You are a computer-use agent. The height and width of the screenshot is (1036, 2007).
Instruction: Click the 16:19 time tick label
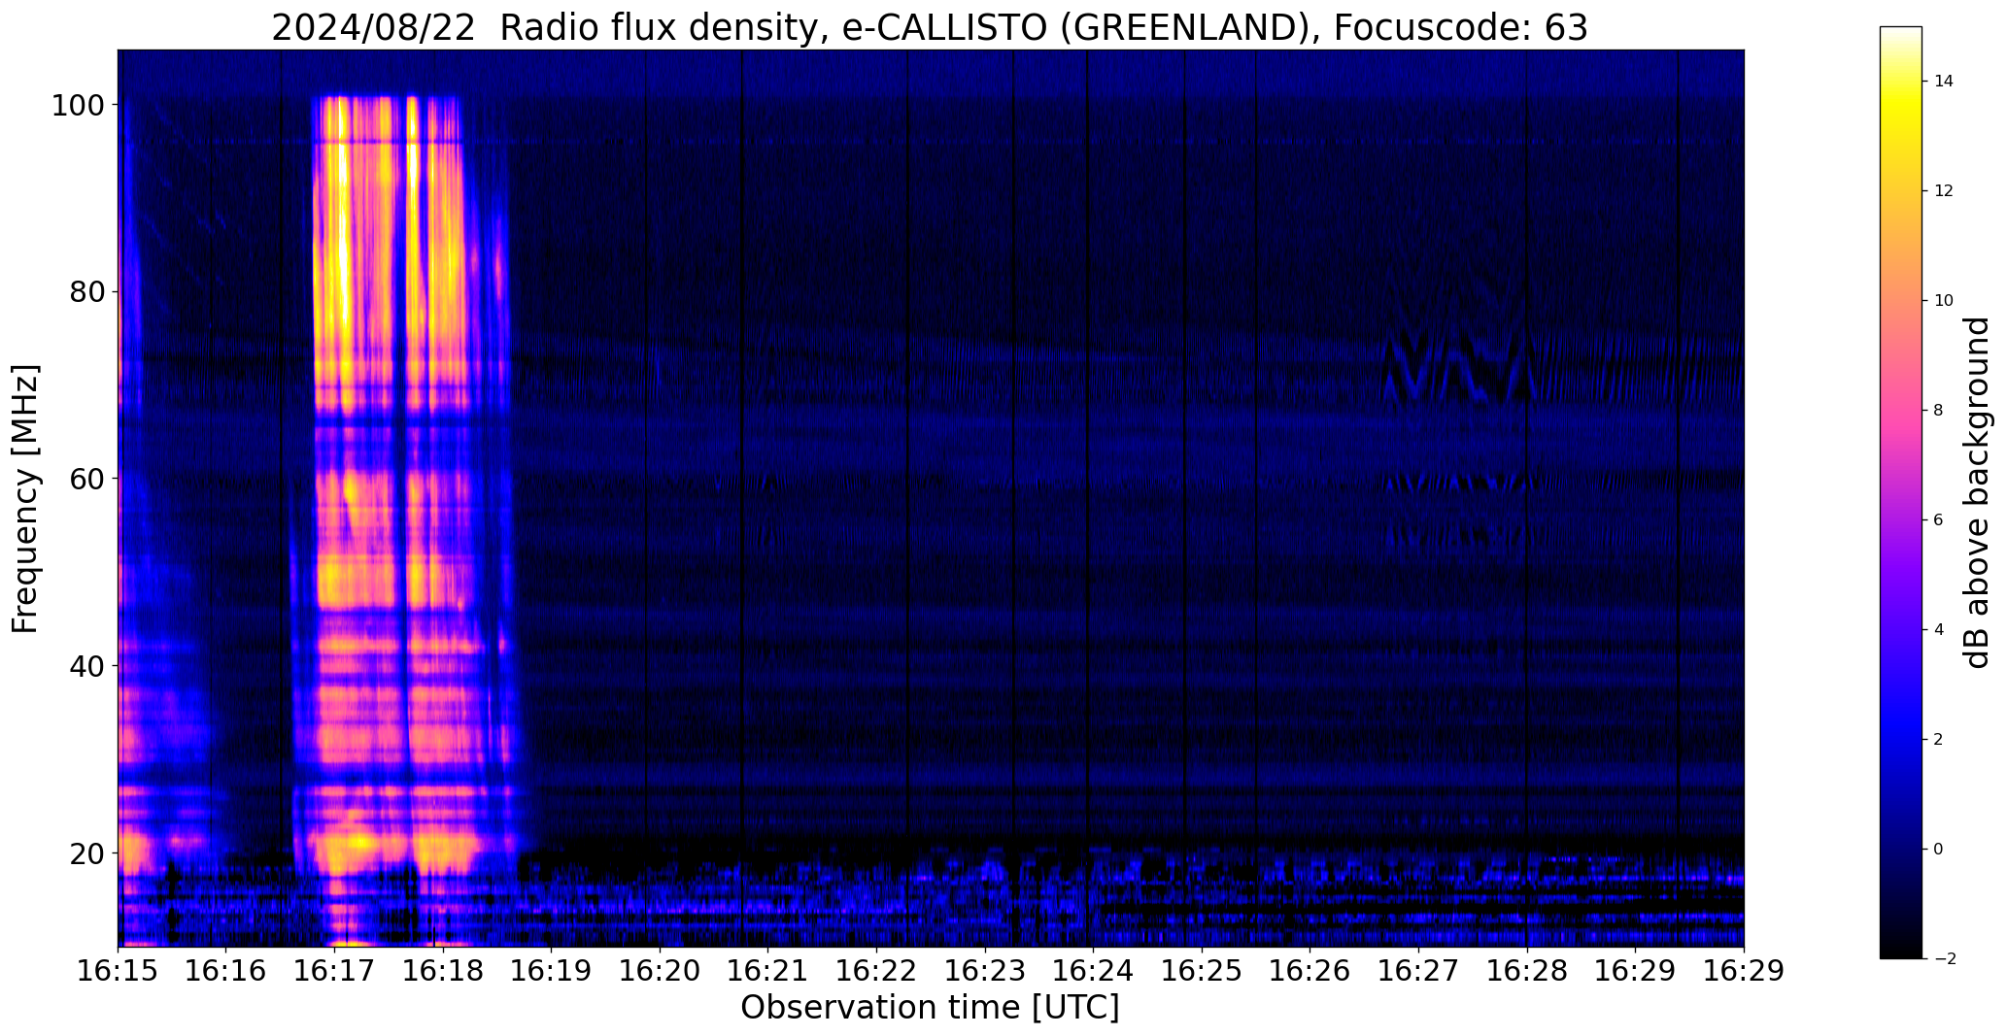coord(551,970)
